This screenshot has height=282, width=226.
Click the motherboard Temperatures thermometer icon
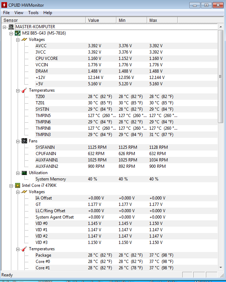(24, 90)
